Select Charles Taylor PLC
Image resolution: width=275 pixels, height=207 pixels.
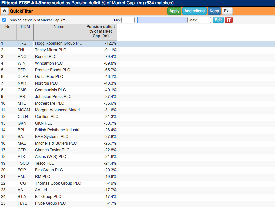[52, 150]
